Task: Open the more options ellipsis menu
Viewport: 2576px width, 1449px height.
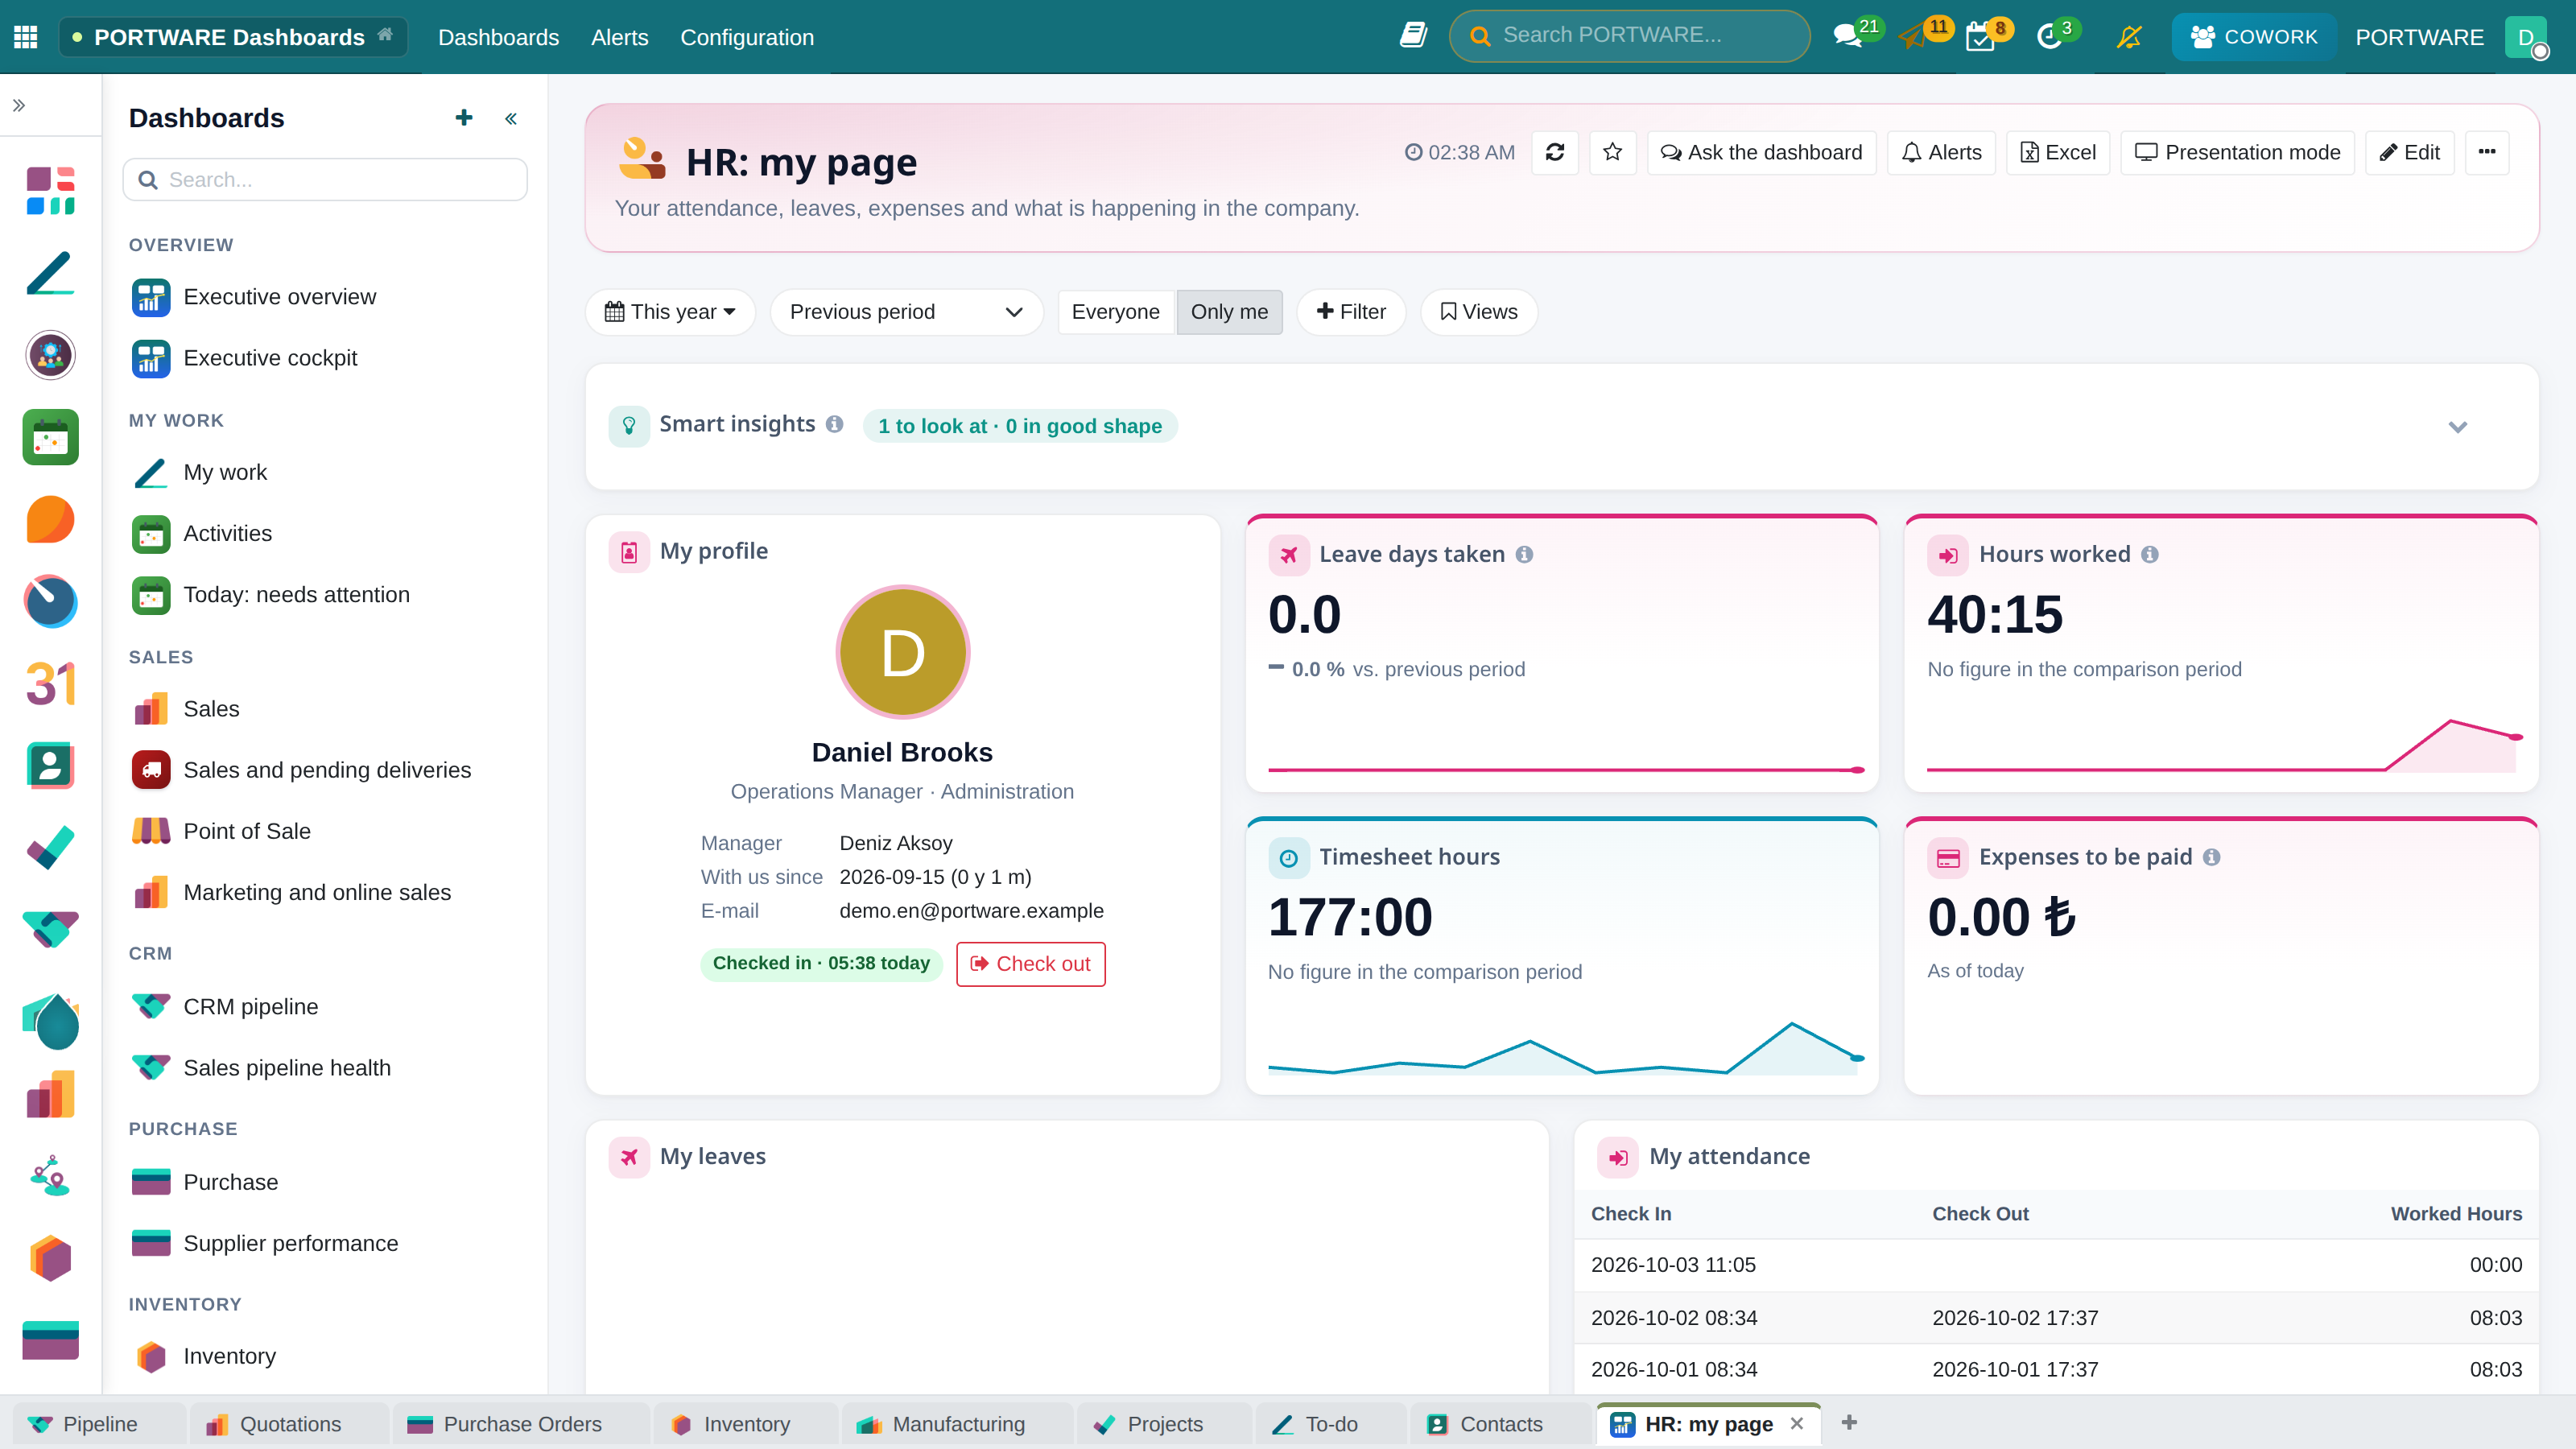Action: coord(2487,152)
